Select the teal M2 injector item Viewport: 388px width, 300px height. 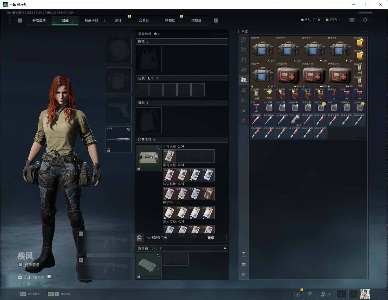coord(282,120)
